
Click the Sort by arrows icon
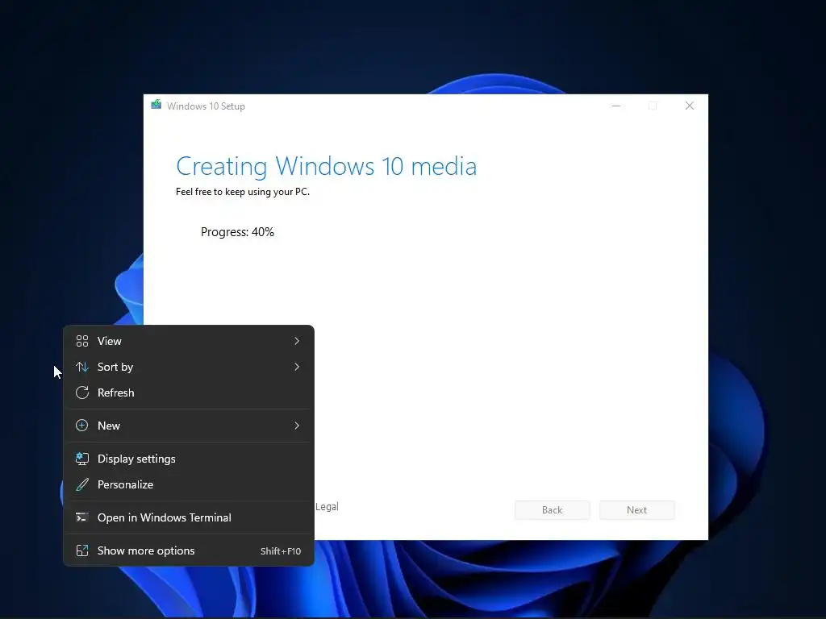click(x=82, y=367)
